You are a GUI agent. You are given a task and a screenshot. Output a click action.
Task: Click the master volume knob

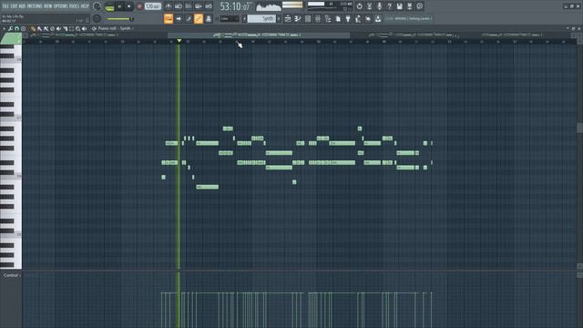coord(97,6)
